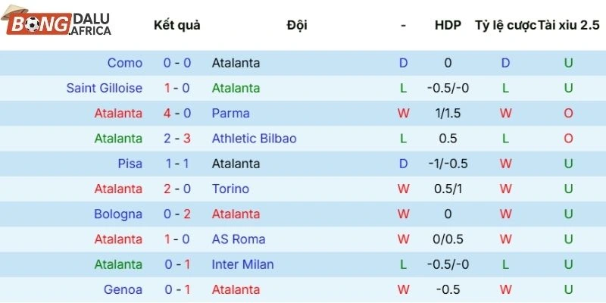
Task: Click the Tỷ lệ cược column header
Action: pyautogui.click(x=504, y=25)
